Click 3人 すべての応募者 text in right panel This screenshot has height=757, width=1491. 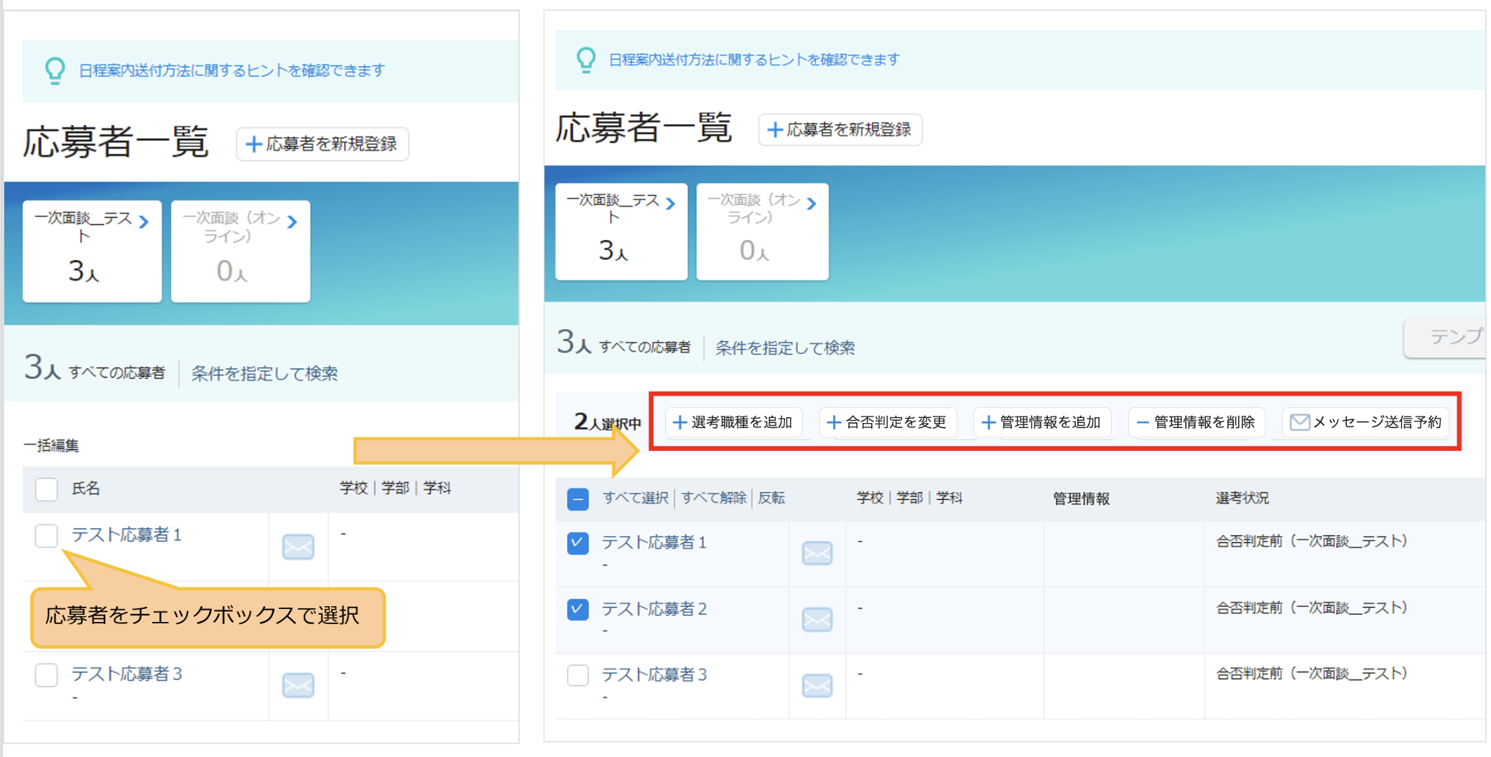click(x=623, y=343)
